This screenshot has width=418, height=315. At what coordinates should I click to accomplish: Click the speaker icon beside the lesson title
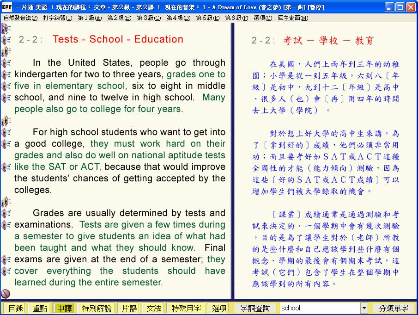pyautogui.click(x=6, y=40)
